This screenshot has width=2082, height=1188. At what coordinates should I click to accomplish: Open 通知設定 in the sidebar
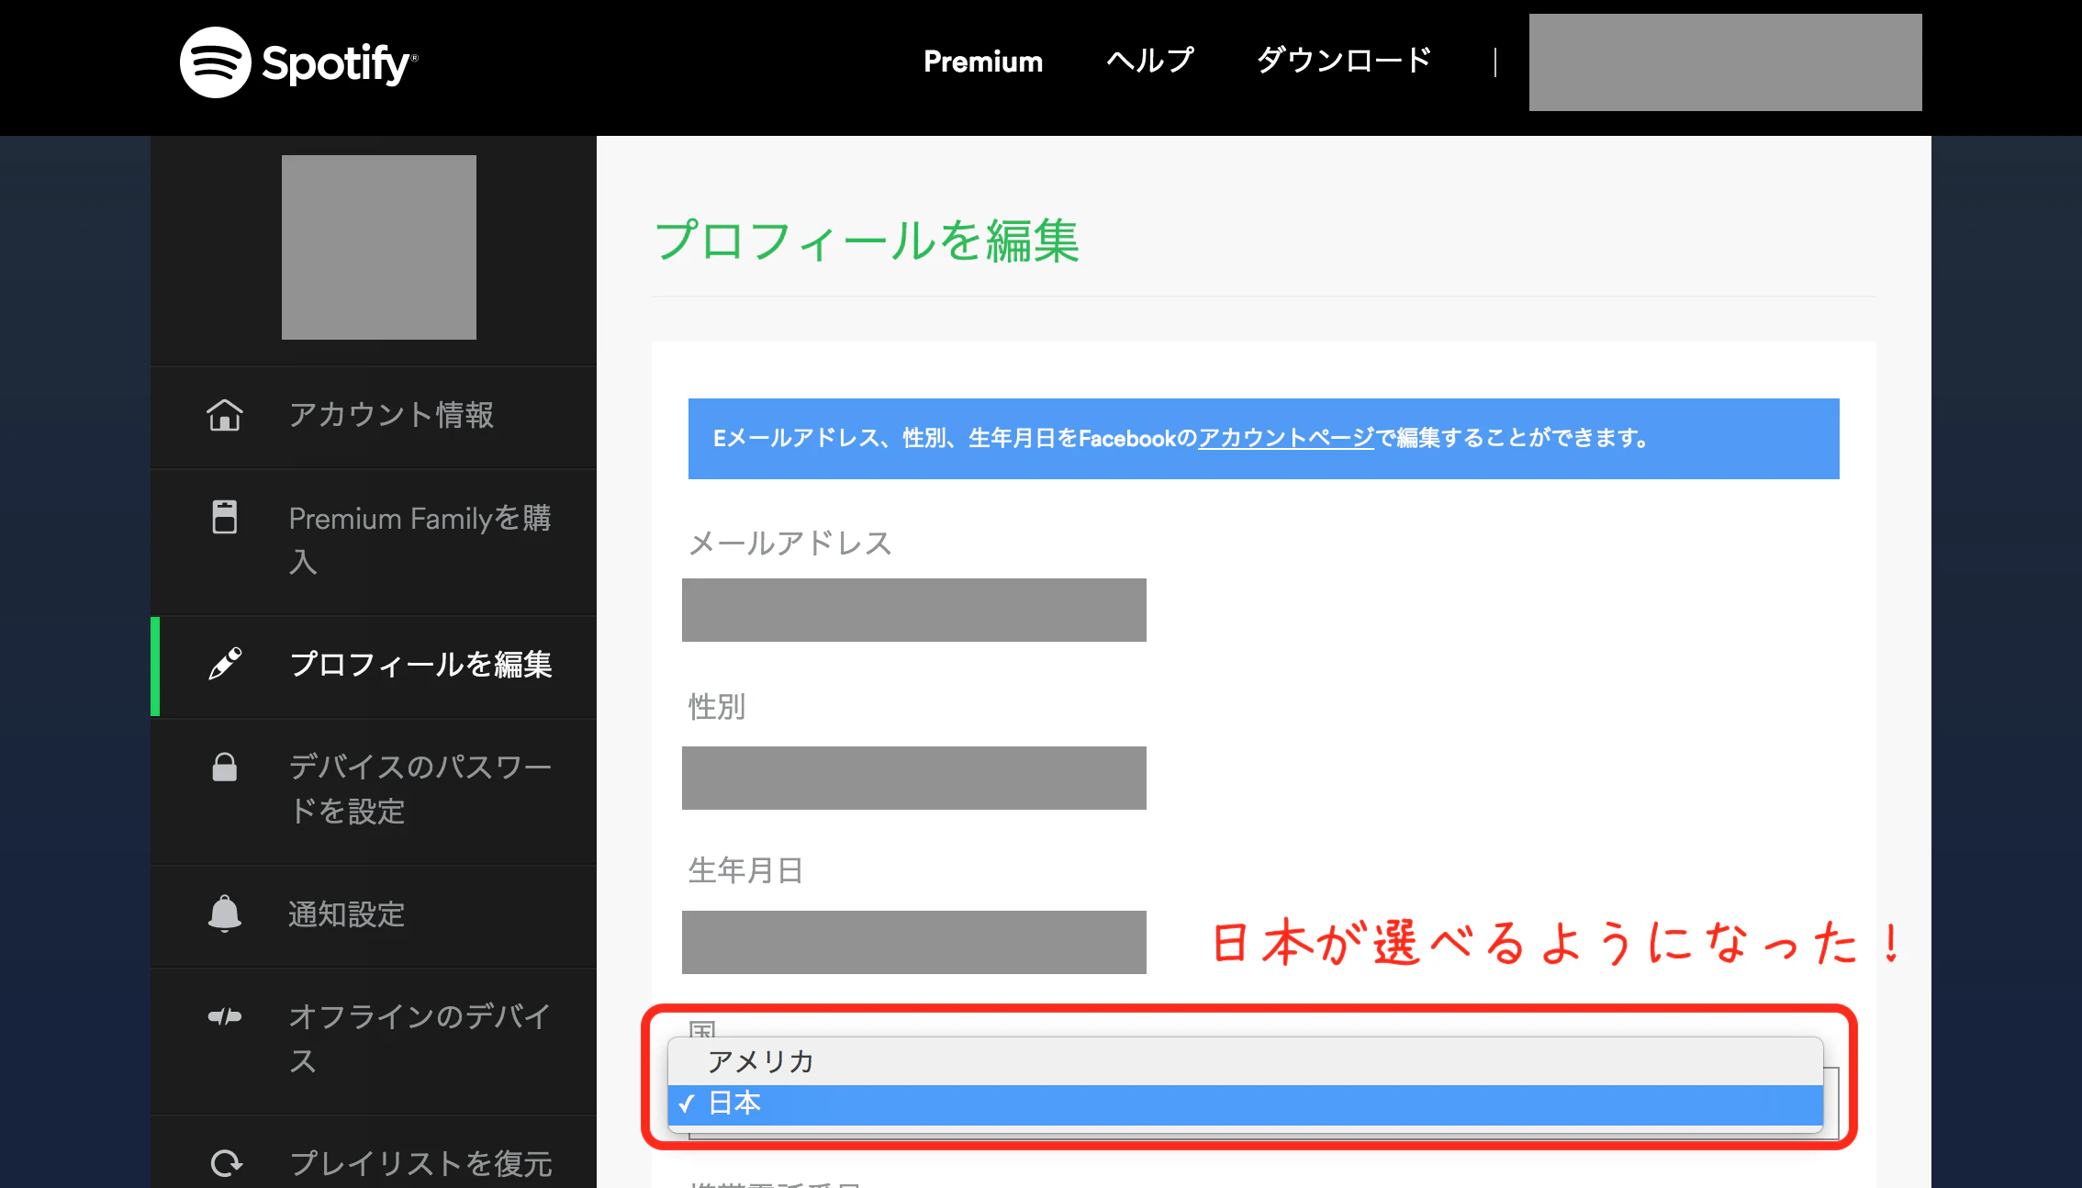click(x=374, y=916)
